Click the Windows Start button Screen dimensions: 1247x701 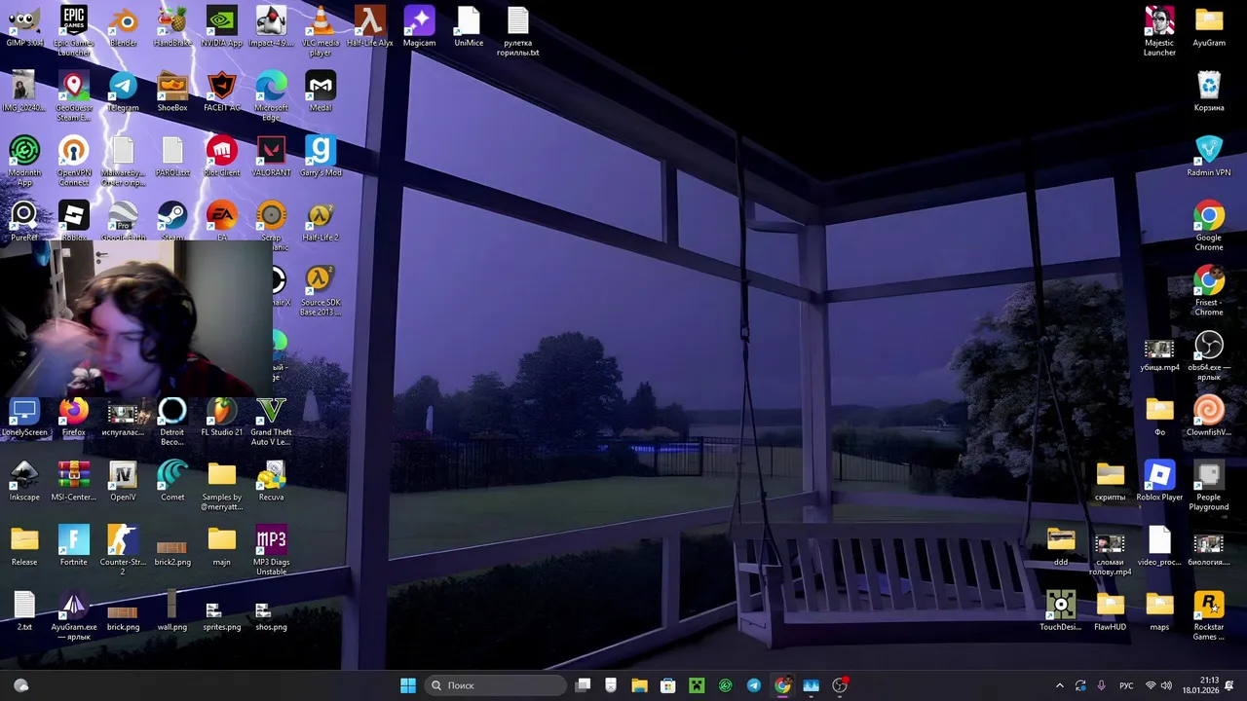[408, 685]
